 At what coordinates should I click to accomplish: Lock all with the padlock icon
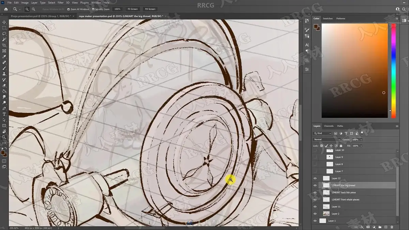click(342, 146)
